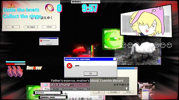Open the Notepad Edit menu
The image size is (179, 100).
56,89
